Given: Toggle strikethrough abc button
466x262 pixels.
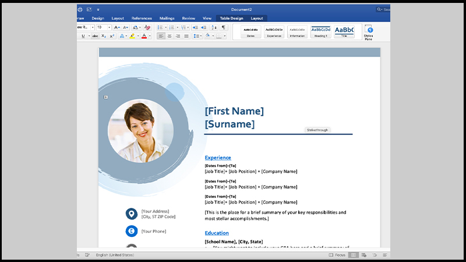Looking at the screenshot, I should (95, 36).
